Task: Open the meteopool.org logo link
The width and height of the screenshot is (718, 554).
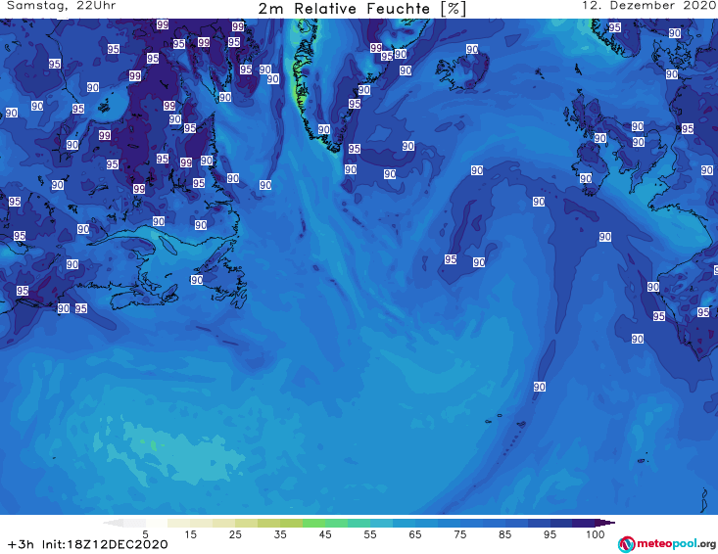Action: click(666, 544)
